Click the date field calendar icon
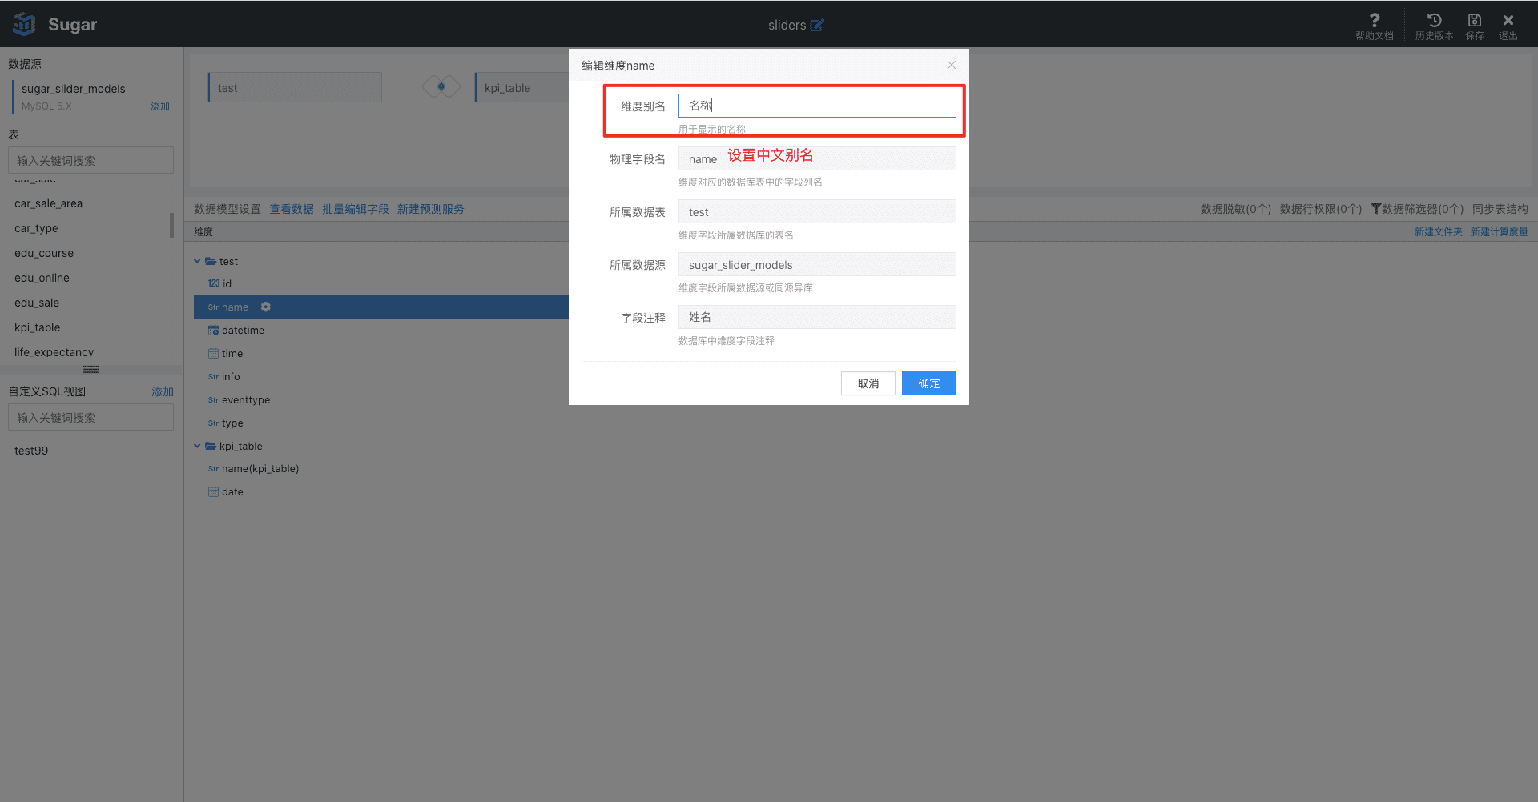The height and width of the screenshot is (802, 1538). pyautogui.click(x=213, y=491)
